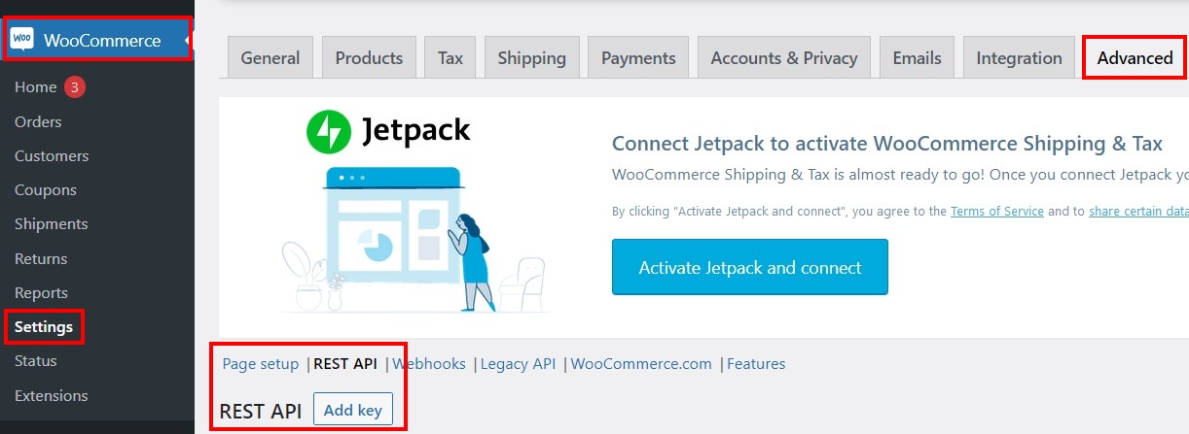Open the Legacy API section link
Screen dimensions: 1189x434
518,364
